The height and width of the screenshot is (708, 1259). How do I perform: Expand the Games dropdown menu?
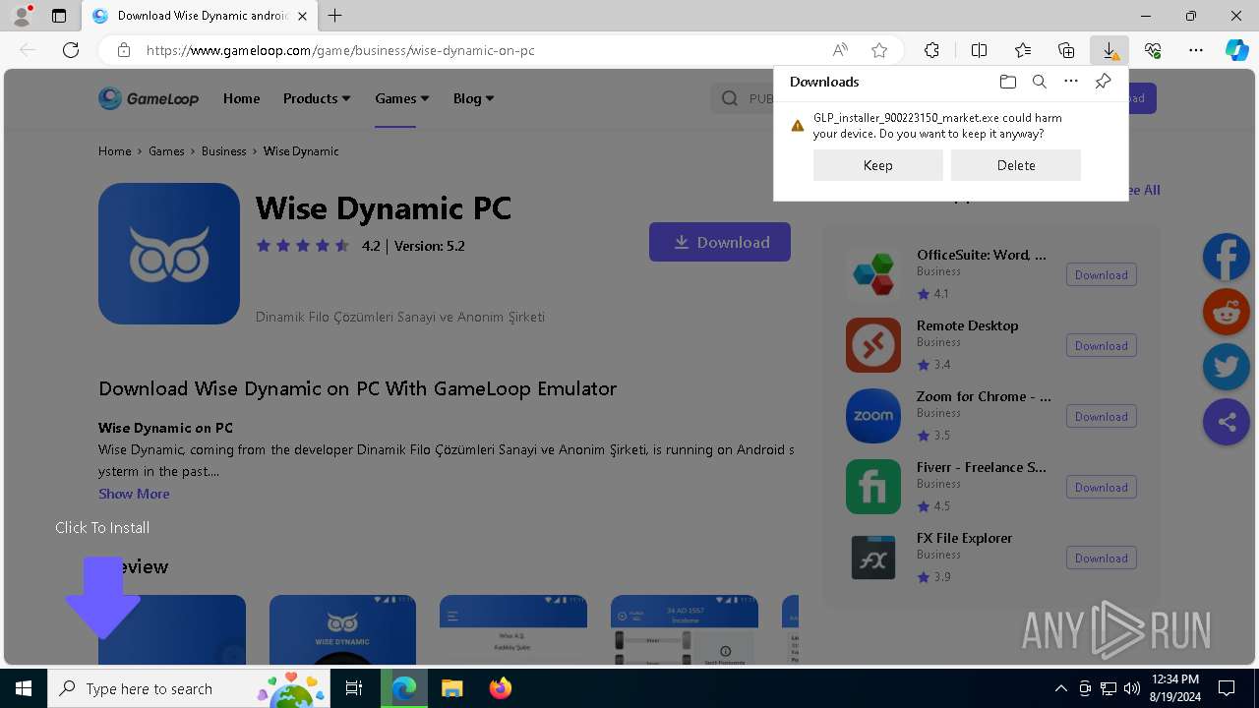point(402,98)
